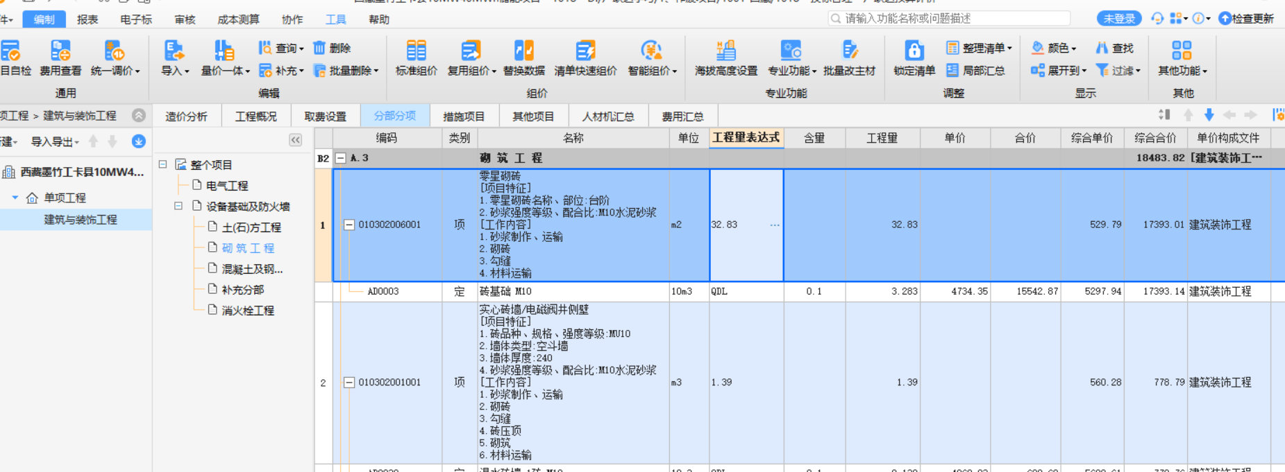
Task: Open the 查询 dropdown
Action: (281, 48)
